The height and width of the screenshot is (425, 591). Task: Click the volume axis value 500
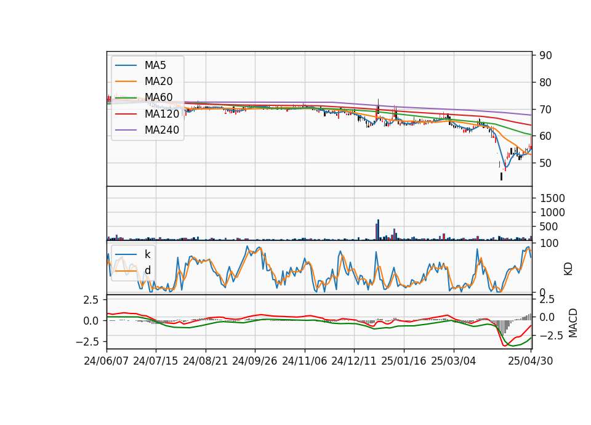coord(549,227)
